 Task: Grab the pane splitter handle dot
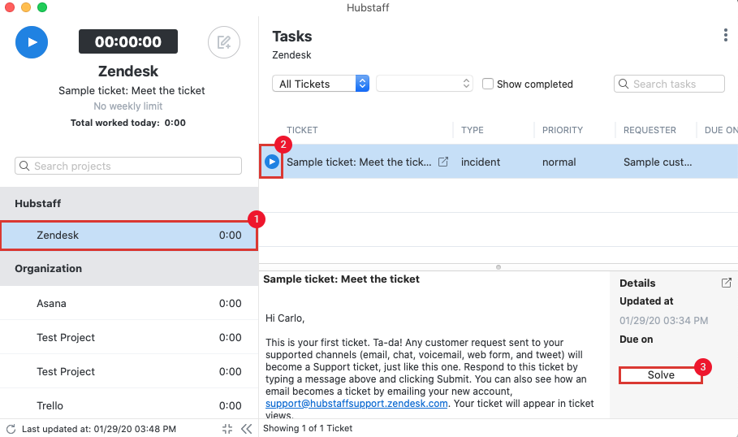[498, 267]
